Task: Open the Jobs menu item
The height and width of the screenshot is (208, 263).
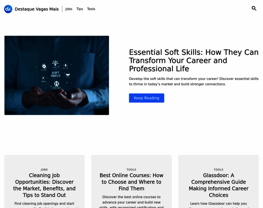Action: 69,9
